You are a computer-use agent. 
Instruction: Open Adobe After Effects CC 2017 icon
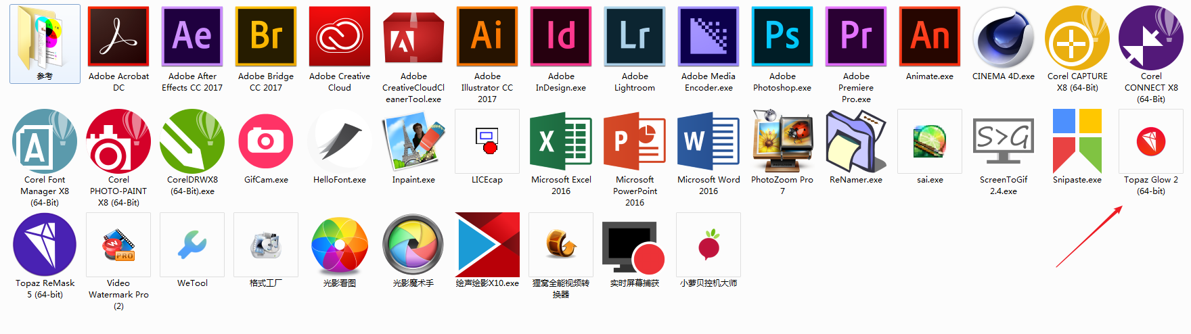pyautogui.click(x=192, y=37)
